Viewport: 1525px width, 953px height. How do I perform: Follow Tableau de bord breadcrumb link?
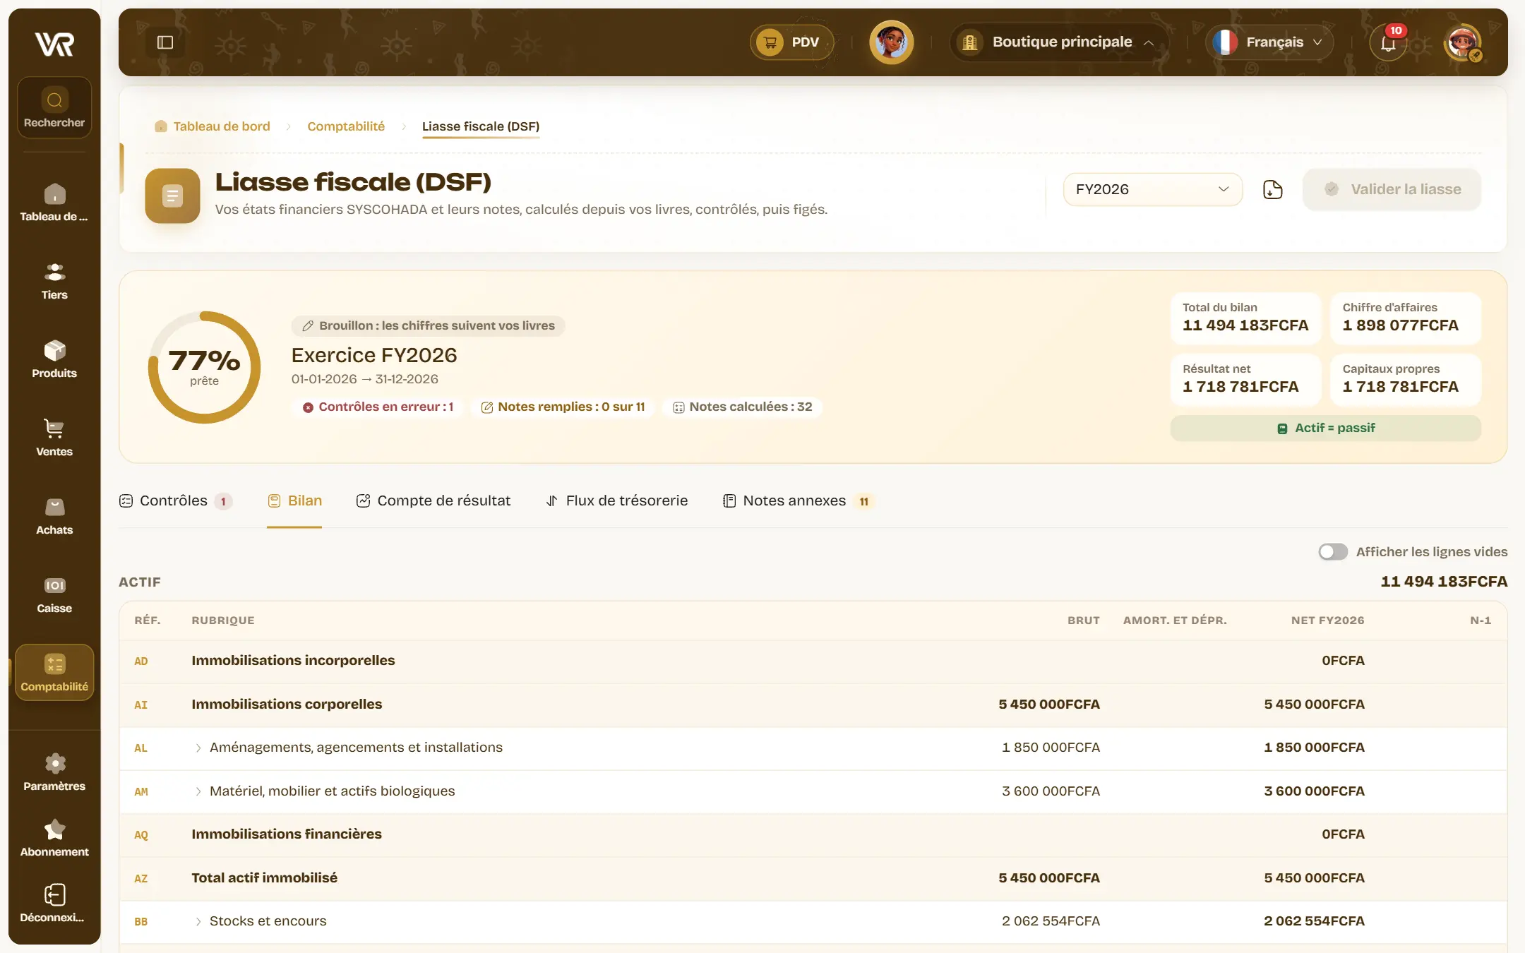point(213,126)
